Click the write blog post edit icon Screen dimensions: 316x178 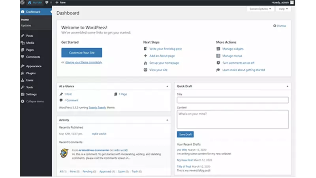(x=145, y=49)
